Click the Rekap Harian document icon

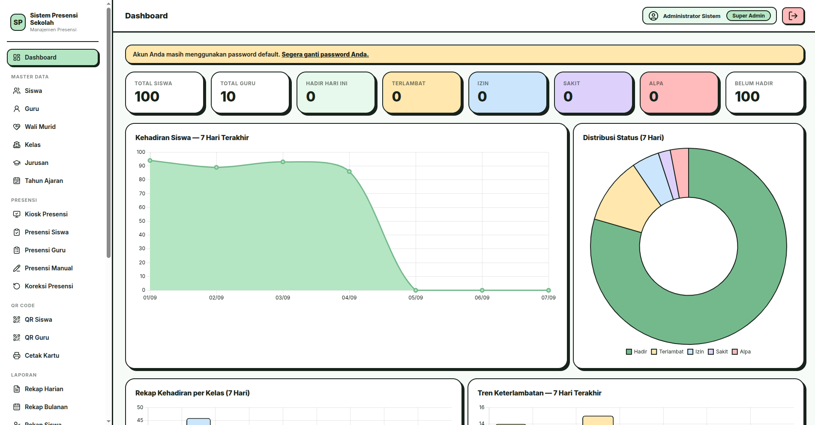[x=17, y=389]
